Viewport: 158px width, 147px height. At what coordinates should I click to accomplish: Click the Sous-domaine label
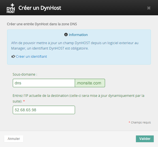25,74
